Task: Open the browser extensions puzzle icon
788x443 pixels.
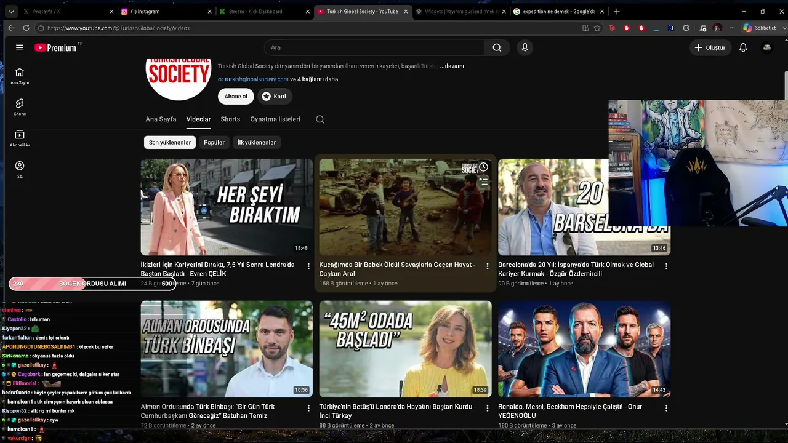Action: (x=686, y=28)
